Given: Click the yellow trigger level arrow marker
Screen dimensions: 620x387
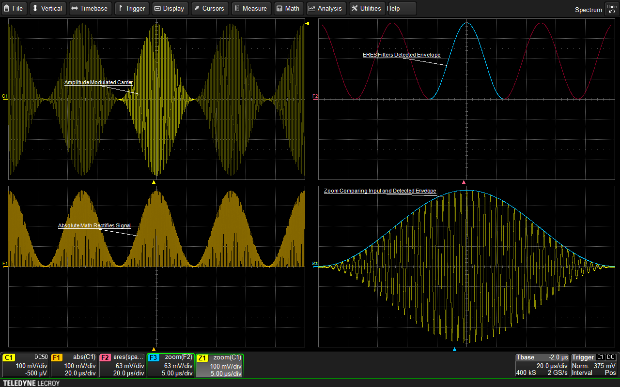Looking at the screenshot, I should point(307,23).
